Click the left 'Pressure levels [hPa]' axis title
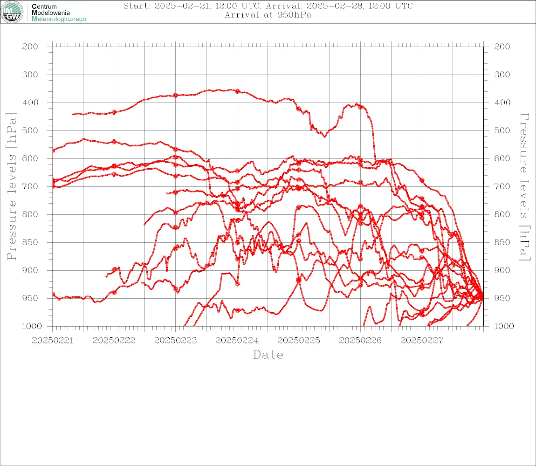The height and width of the screenshot is (466, 536). 11,186
